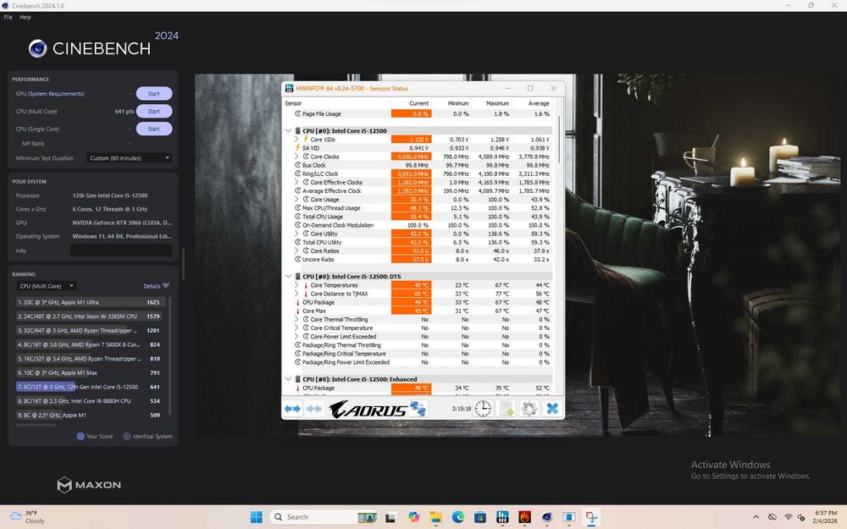The width and height of the screenshot is (847, 529).
Task: Click the Average column header
Action: coord(532,103)
